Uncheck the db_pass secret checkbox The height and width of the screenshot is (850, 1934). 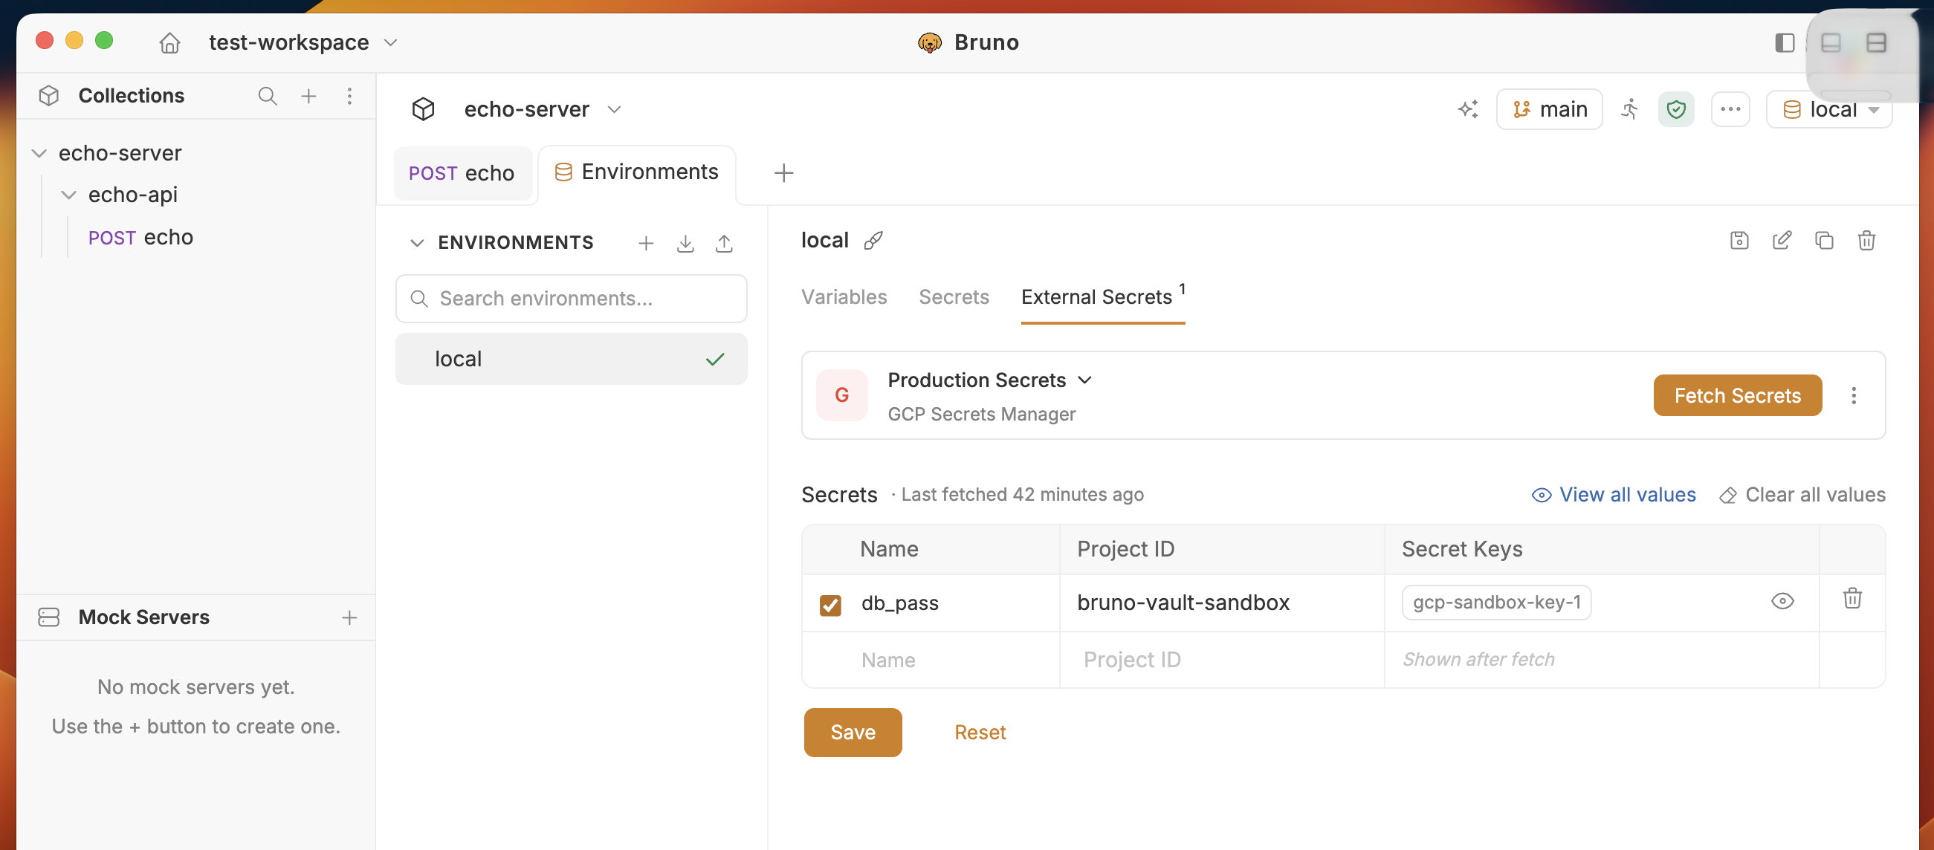830,605
